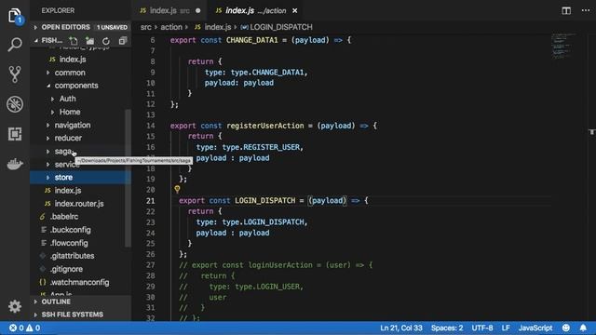This screenshot has width=596, height=335.
Task: Close the index.js action tab
Action: click(x=294, y=10)
